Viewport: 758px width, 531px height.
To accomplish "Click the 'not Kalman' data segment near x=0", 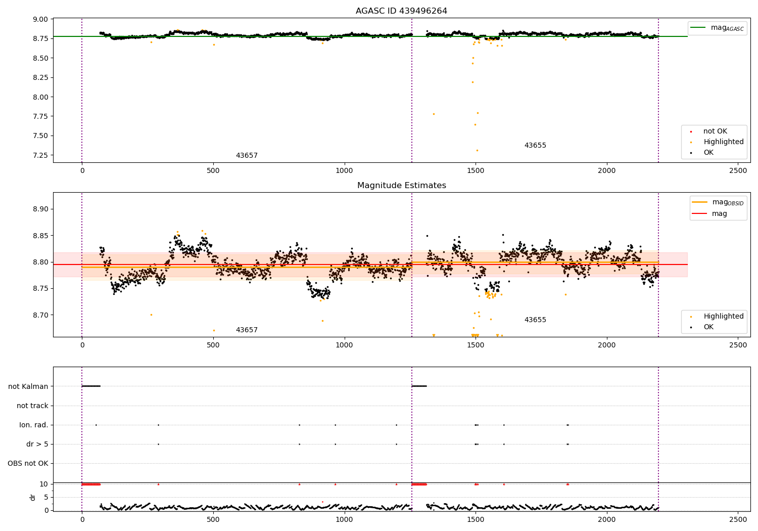I will tap(91, 386).
